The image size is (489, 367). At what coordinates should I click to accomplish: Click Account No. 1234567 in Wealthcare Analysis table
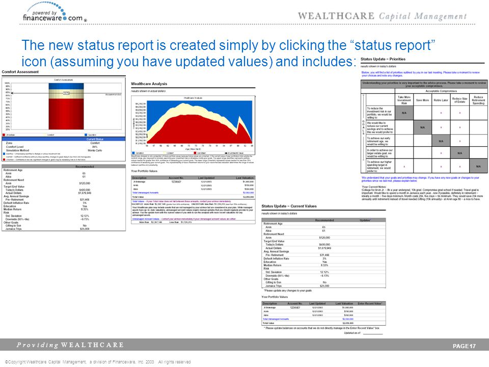[x=176, y=181]
